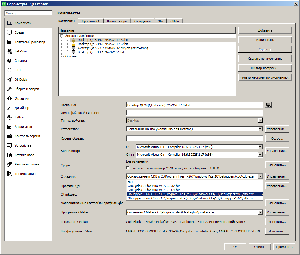Select the Устройства icon
The width and height of the screenshot is (300, 255).
9,145
